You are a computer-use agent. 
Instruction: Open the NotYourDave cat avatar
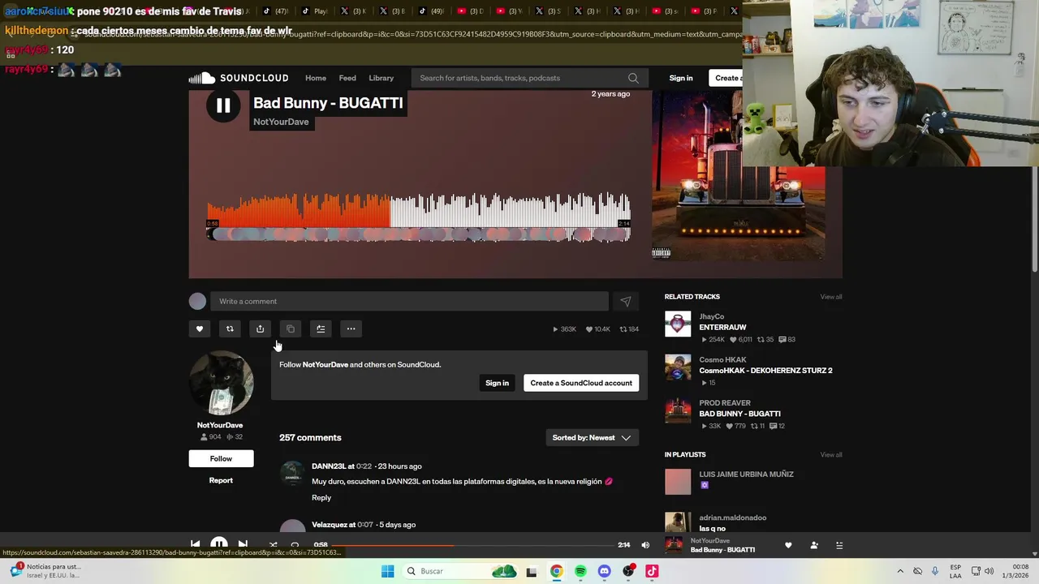(221, 383)
